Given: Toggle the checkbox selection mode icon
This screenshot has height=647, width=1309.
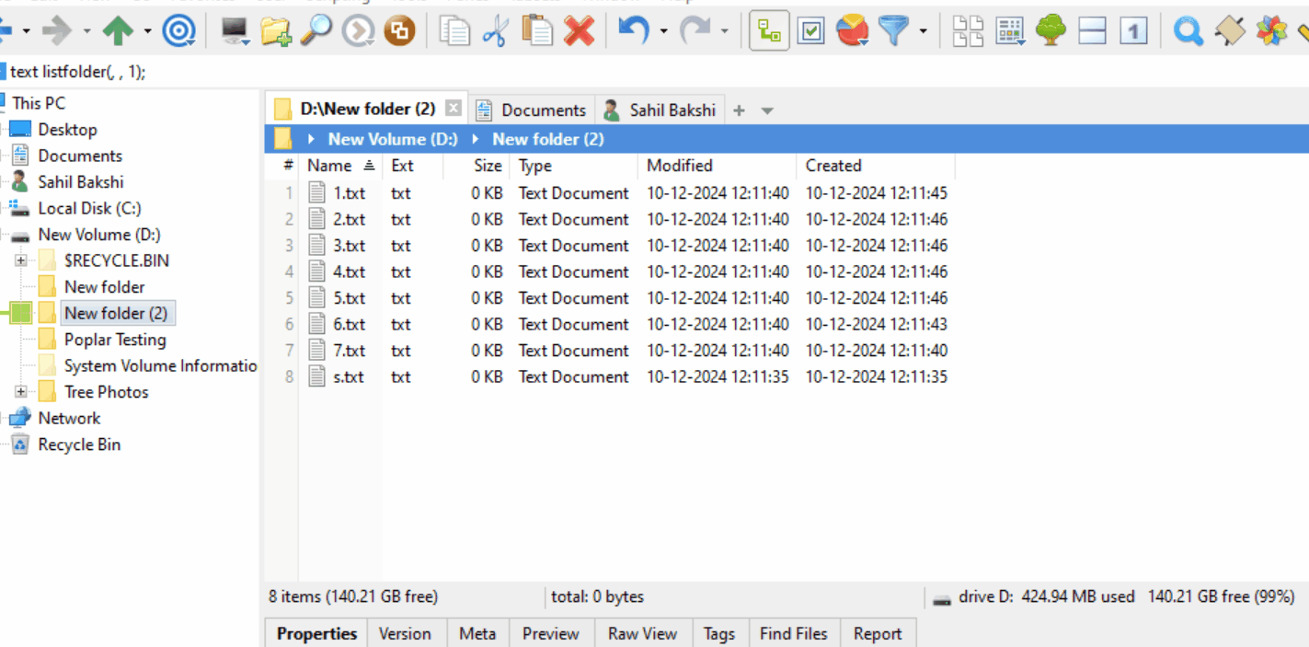Looking at the screenshot, I should (x=810, y=32).
